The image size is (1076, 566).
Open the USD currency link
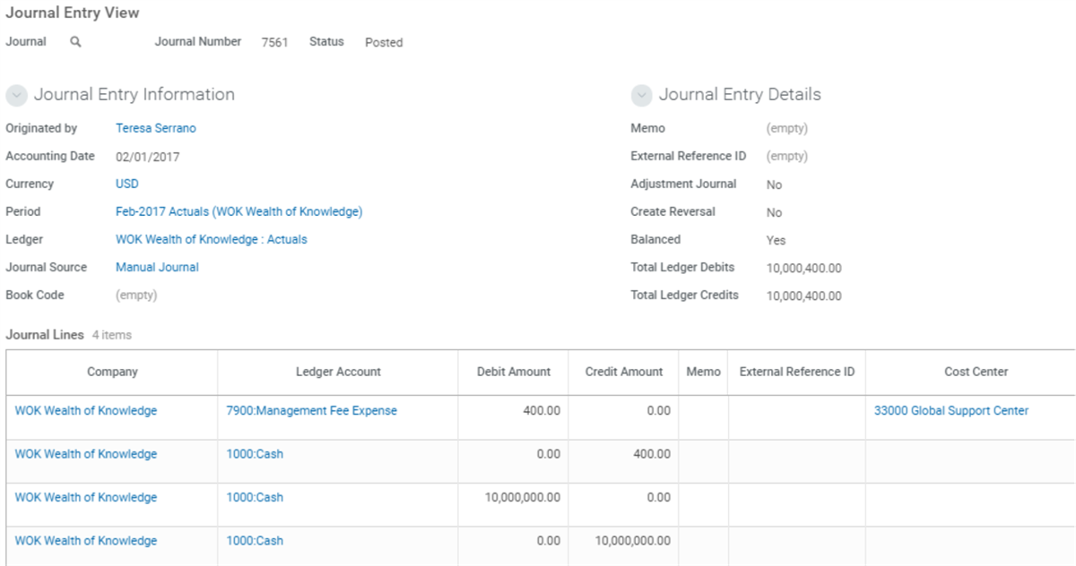pyautogui.click(x=127, y=184)
